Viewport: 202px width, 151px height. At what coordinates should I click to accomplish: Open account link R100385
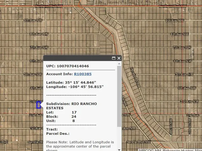coord(83,74)
